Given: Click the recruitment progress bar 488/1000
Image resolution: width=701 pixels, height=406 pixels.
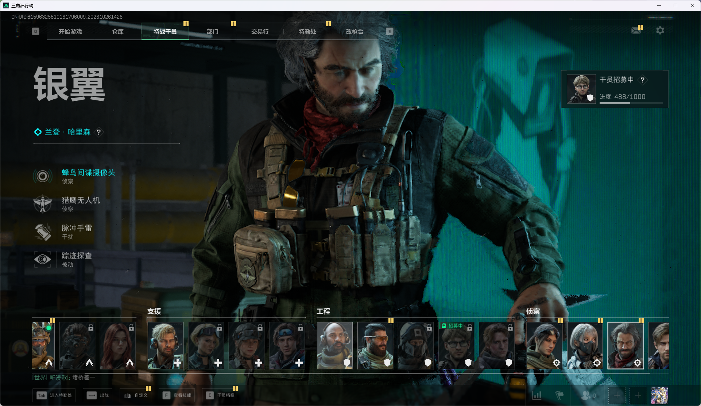Looking at the screenshot, I should click(631, 103).
